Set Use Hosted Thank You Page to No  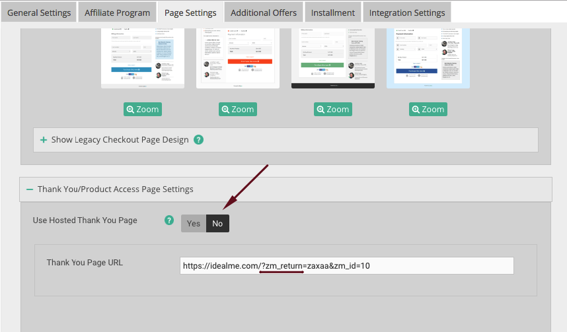click(217, 224)
